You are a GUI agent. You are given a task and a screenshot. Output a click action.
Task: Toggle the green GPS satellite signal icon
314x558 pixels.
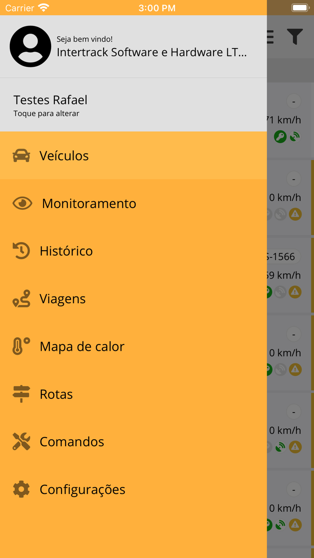coord(294,136)
